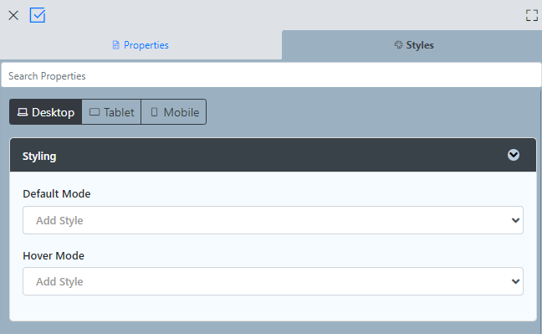Click the document icon beside Properties
542x334 pixels.
click(x=115, y=45)
